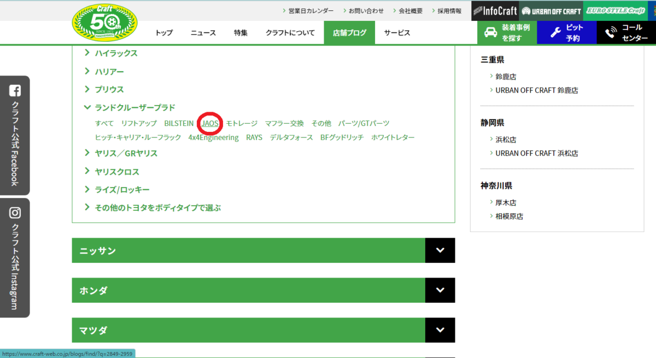Viewport: 656px width, 358px height.
Task: Go to the 浜松店 store link
Action: (x=506, y=140)
